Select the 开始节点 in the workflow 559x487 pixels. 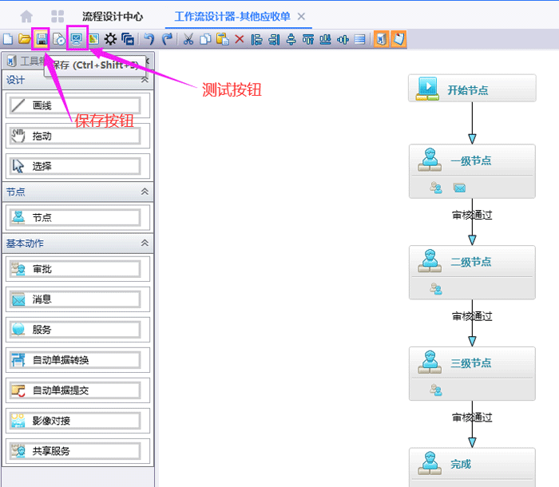coord(471,89)
